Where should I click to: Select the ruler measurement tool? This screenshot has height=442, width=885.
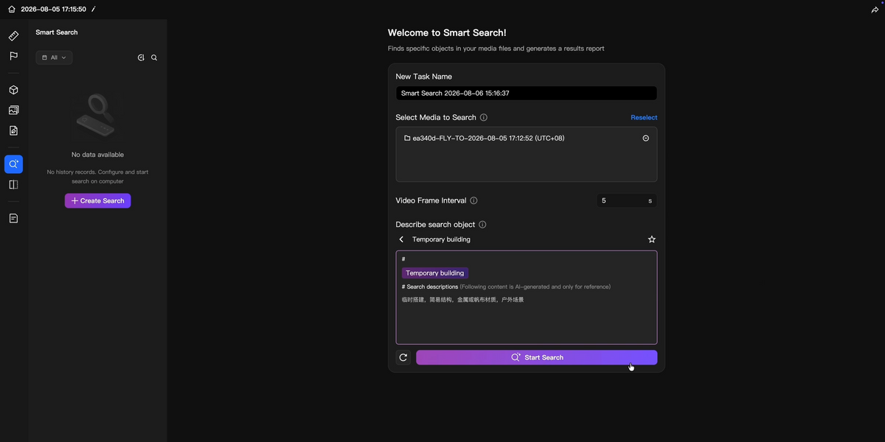(13, 36)
